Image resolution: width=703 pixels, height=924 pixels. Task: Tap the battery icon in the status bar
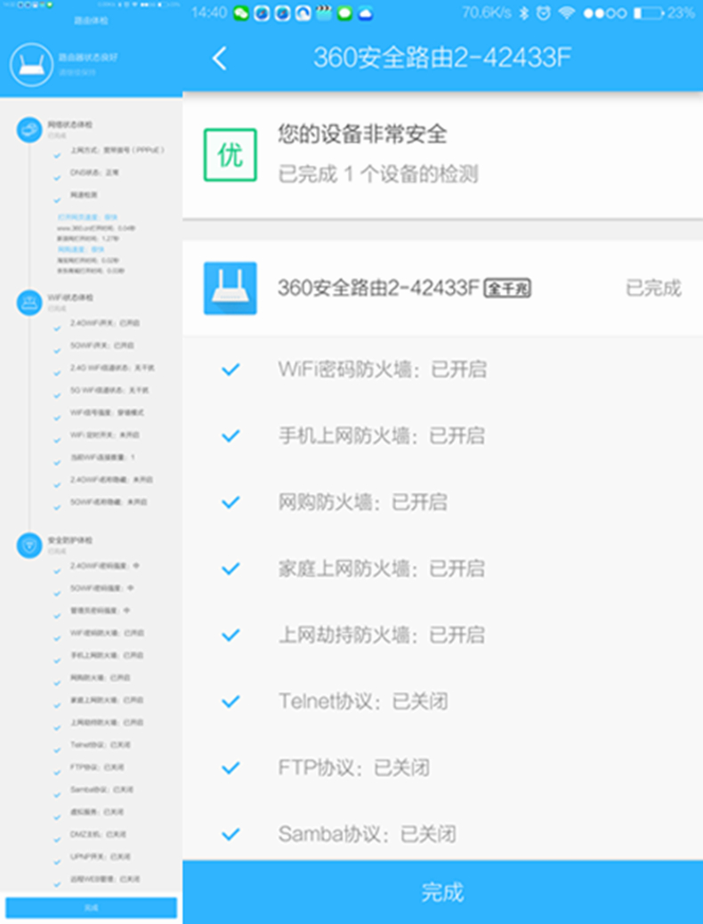pos(647,12)
